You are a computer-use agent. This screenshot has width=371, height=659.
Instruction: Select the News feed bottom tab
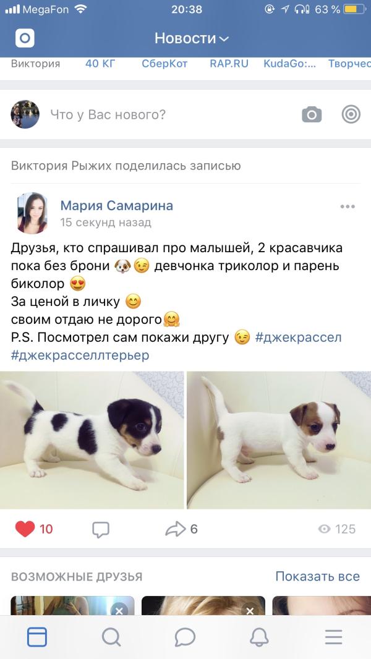(x=37, y=637)
